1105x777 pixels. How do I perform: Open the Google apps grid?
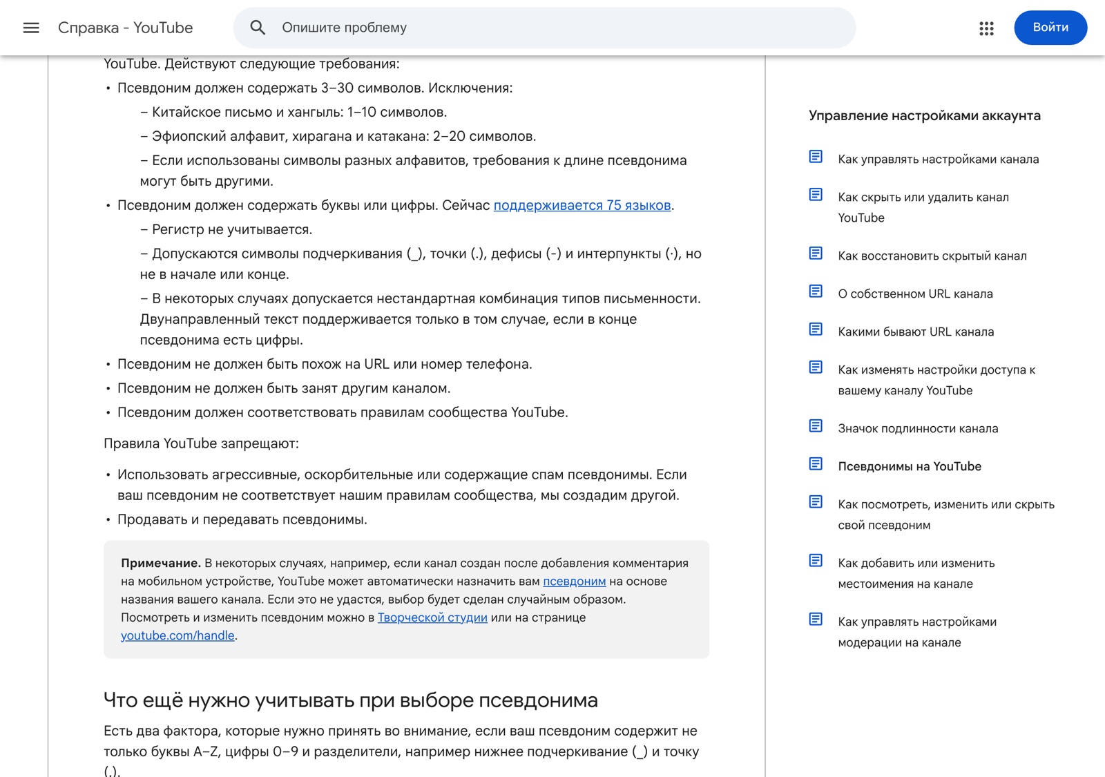pyautogui.click(x=986, y=28)
